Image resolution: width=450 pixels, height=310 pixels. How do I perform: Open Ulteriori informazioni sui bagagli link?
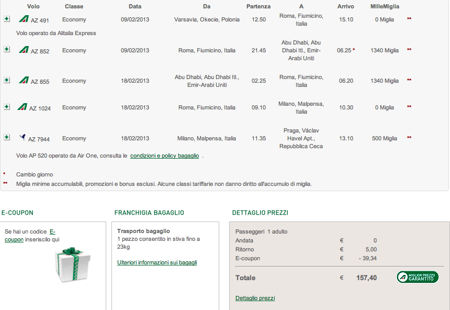coord(157,262)
